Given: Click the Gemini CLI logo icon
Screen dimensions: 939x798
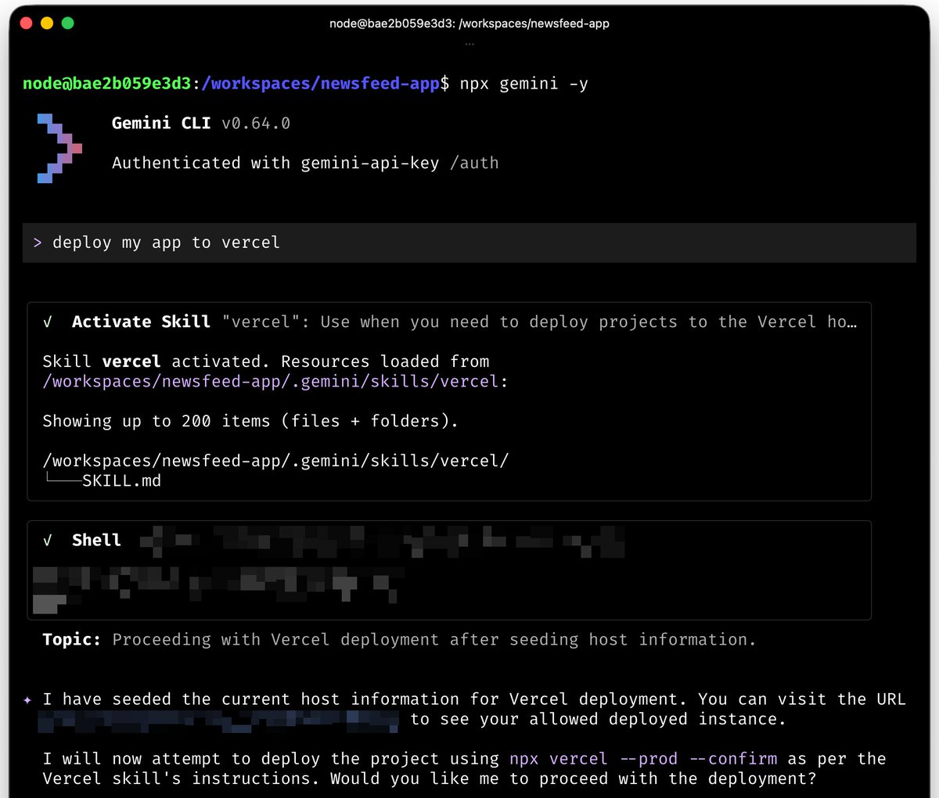Looking at the screenshot, I should (x=59, y=149).
